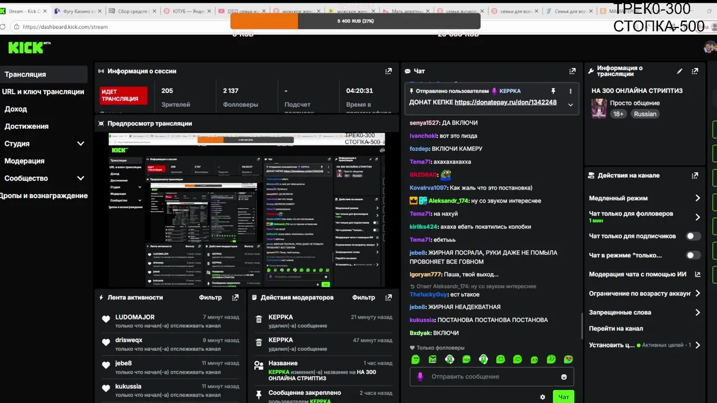The height and width of the screenshot is (403, 717).
Task: Open the Фильтр in activity feed
Action: coord(210,297)
